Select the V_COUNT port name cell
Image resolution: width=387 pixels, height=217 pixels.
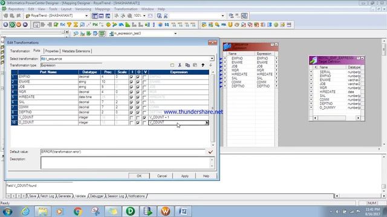coord(48,118)
